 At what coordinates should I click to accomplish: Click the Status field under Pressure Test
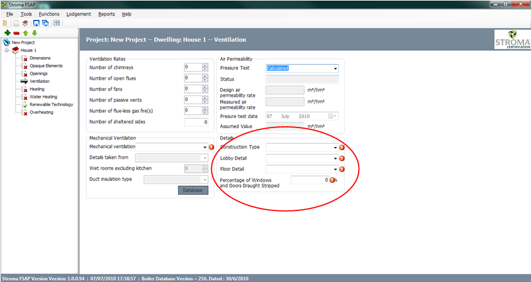tap(302, 79)
